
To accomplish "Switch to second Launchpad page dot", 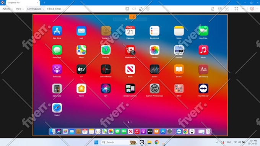I will [x=132, y=122].
